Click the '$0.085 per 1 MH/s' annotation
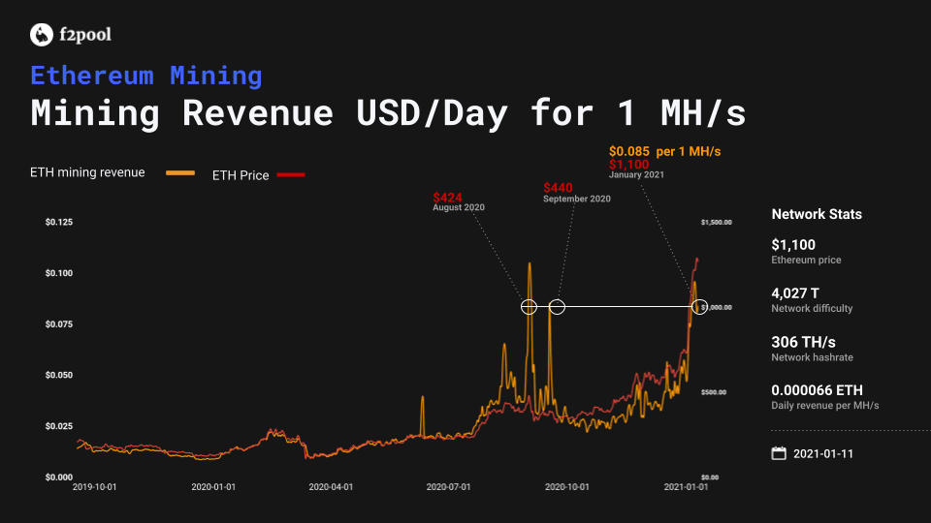Image resolution: width=931 pixels, height=523 pixels. [x=664, y=151]
